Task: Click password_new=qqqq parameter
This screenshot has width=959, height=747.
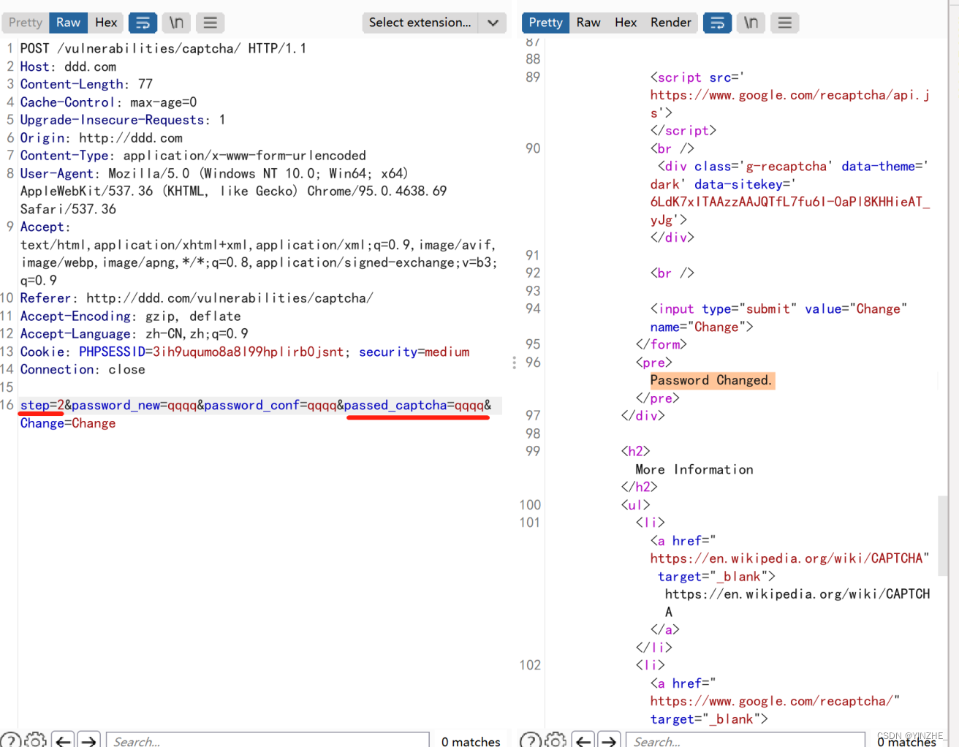Action: (134, 405)
